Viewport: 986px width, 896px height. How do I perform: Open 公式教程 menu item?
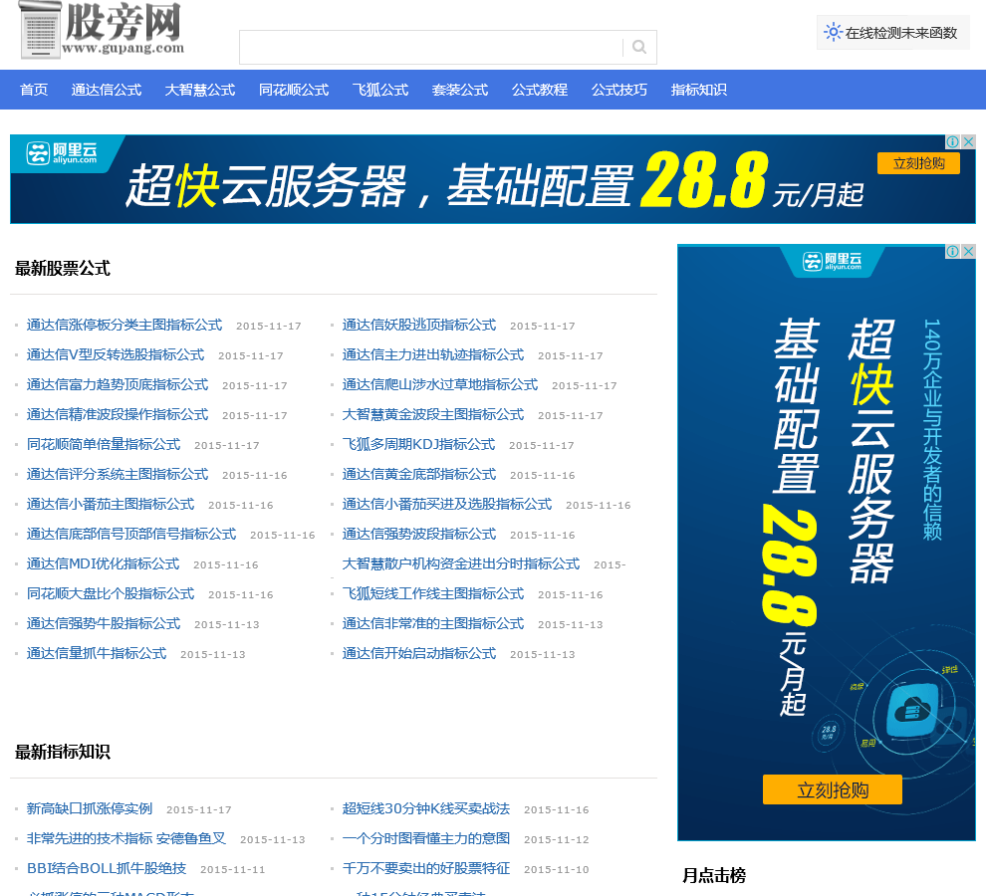point(540,90)
